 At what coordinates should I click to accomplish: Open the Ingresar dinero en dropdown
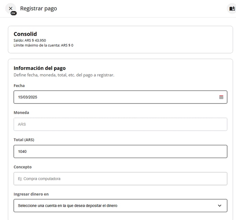tap(120, 206)
